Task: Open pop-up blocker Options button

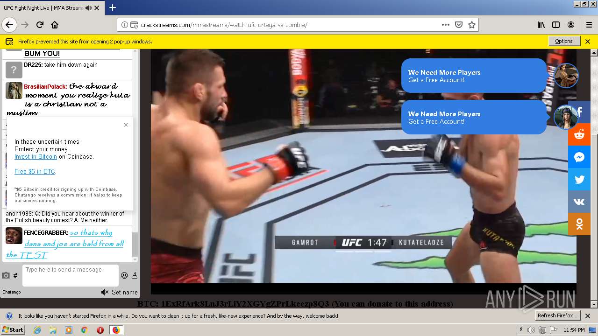Action: (x=564, y=41)
